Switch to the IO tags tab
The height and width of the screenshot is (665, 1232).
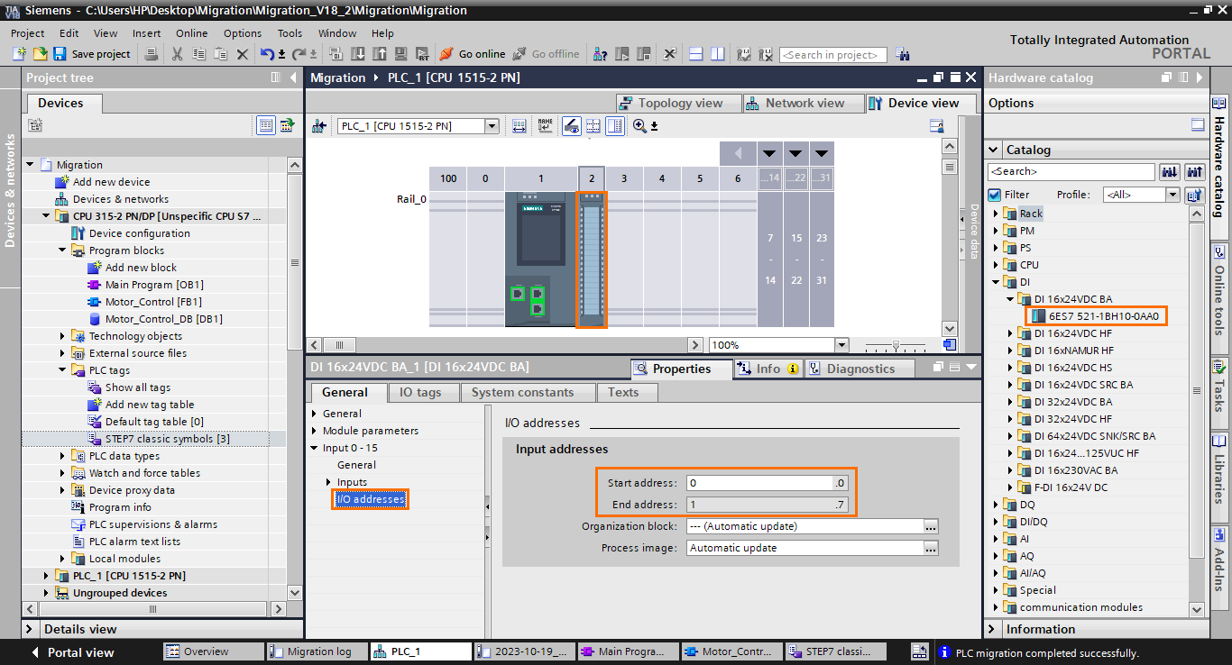(x=423, y=392)
